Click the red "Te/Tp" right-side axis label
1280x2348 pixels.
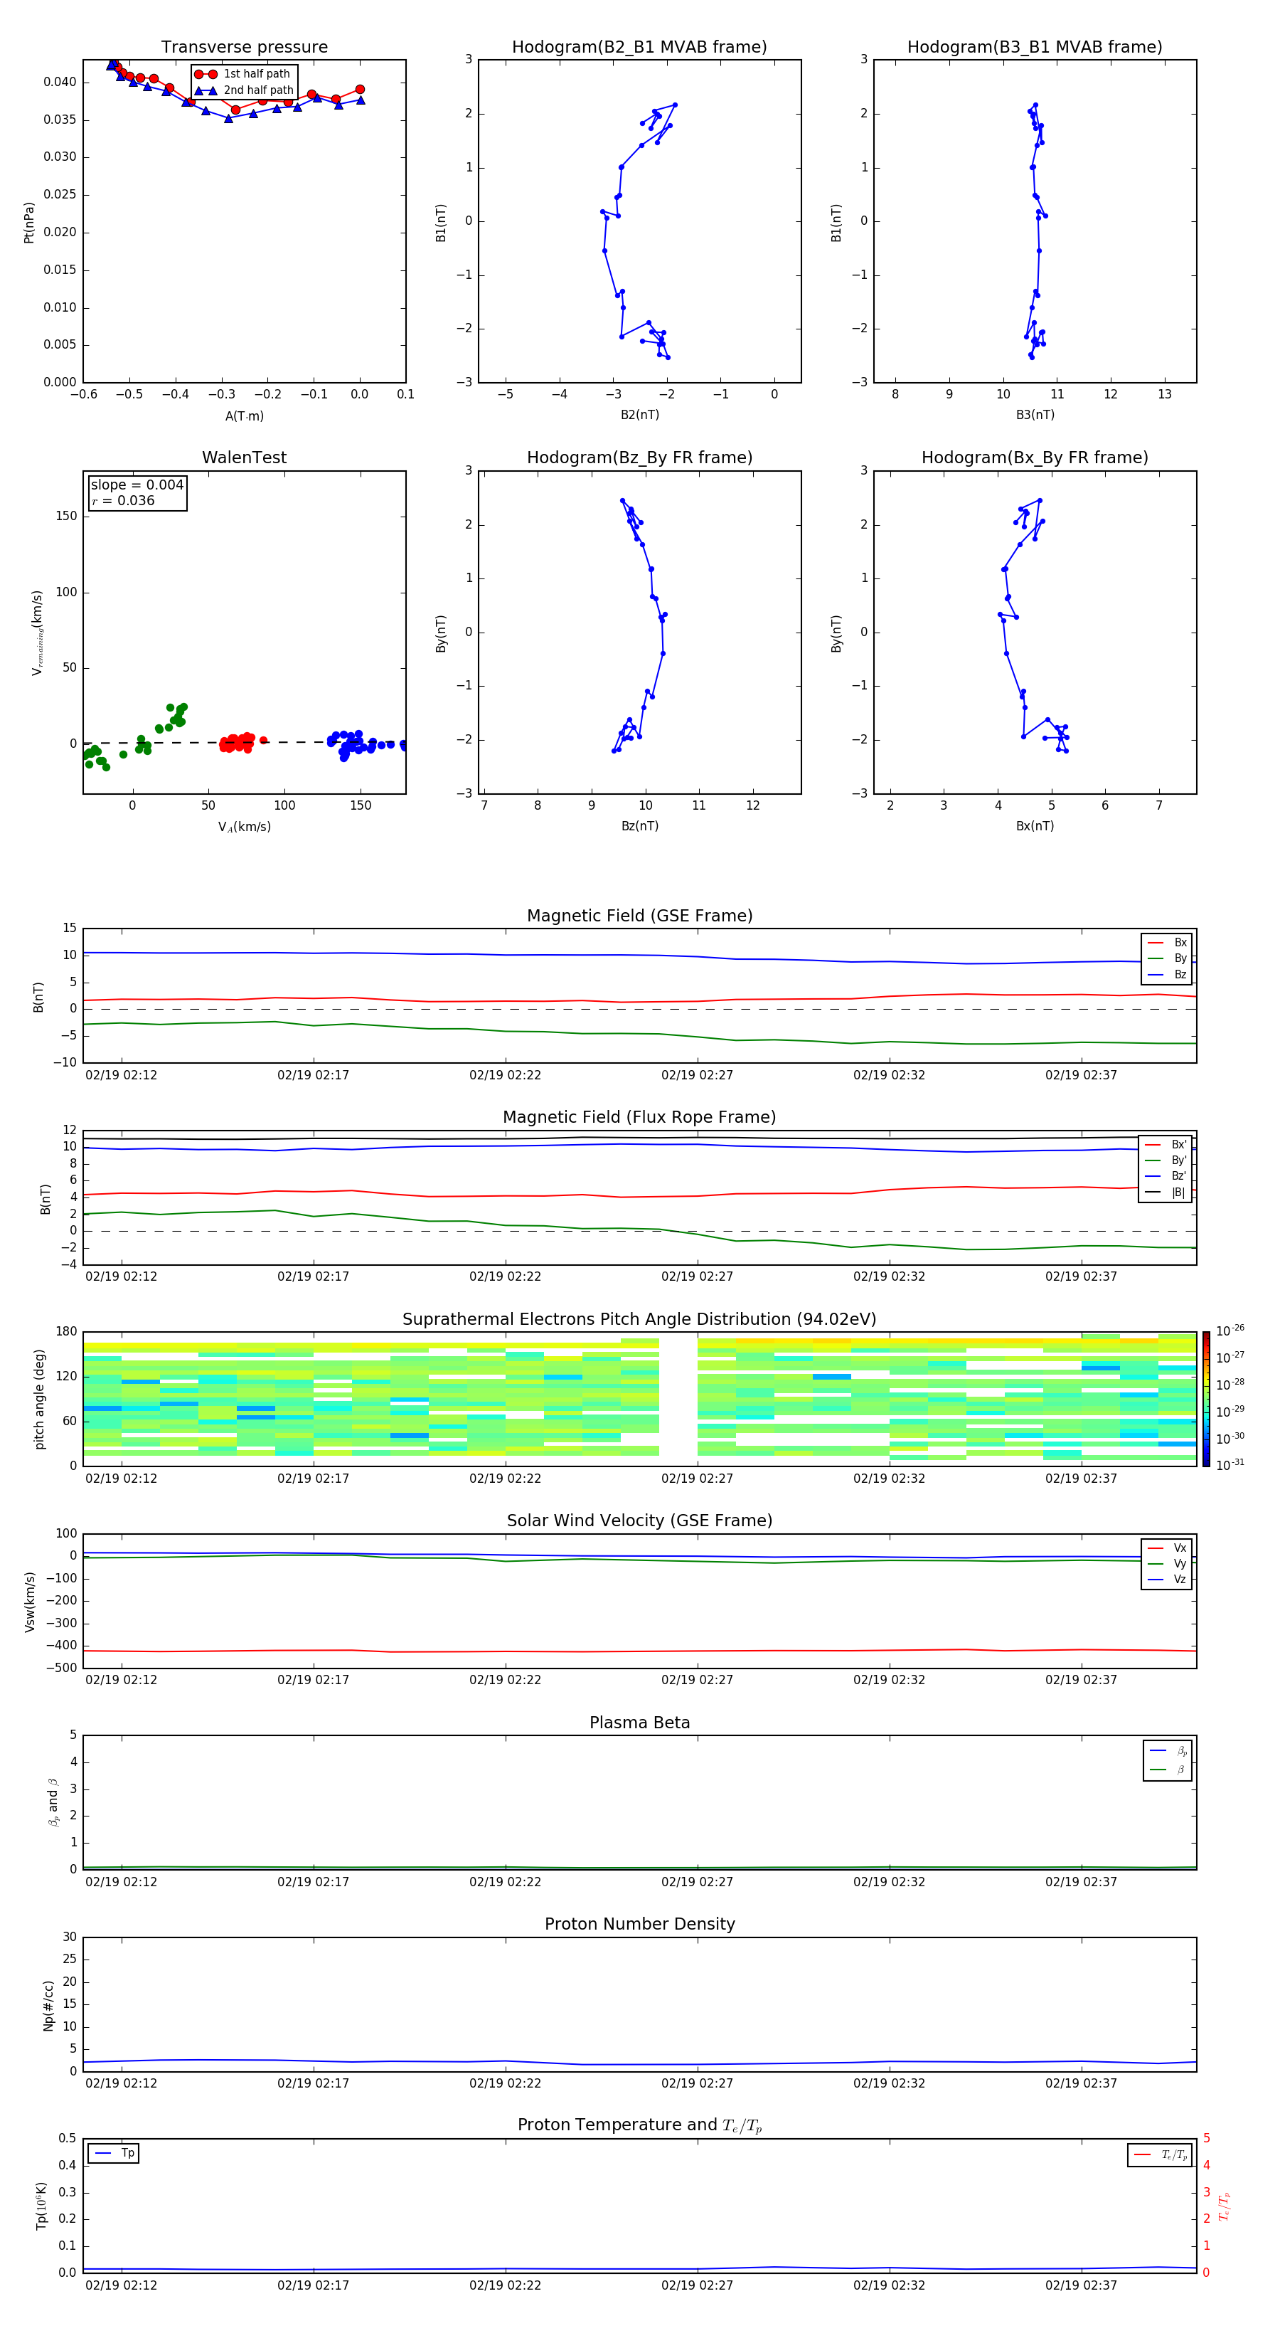coord(1224,2206)
